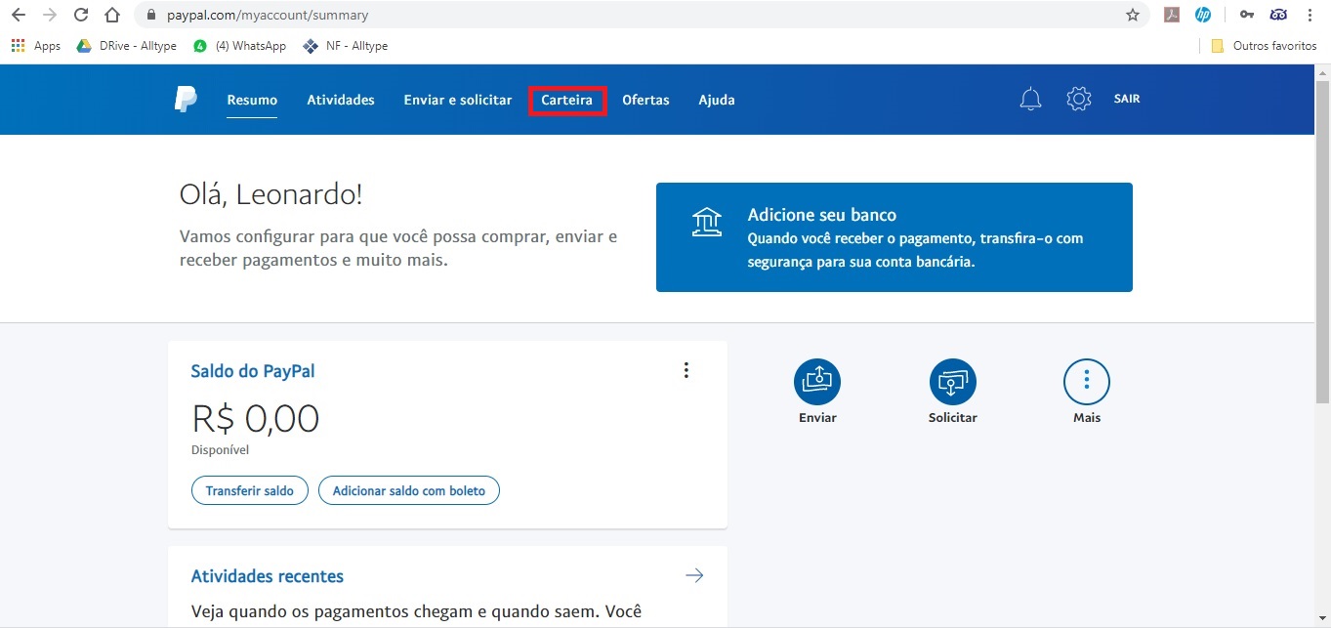1331x628 pixels.
Task: Open account settings gear icon
Action: tap(1078, 99)
